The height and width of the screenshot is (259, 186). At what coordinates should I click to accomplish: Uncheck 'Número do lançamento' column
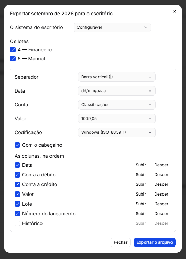[x=17, y=214]
